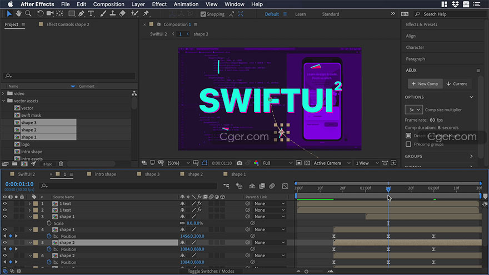
Task: Expand the video folder in Project panel
Action: [x=3, y=93]
